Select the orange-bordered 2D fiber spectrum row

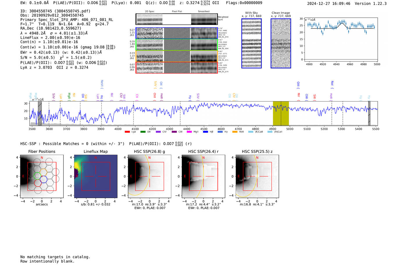coord(176,56)
